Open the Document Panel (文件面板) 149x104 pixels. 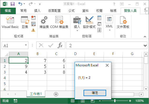coord(123,22)
